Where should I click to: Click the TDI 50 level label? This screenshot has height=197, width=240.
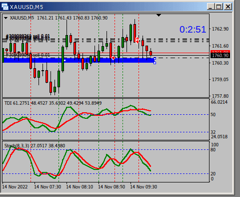tap(213, 115)
